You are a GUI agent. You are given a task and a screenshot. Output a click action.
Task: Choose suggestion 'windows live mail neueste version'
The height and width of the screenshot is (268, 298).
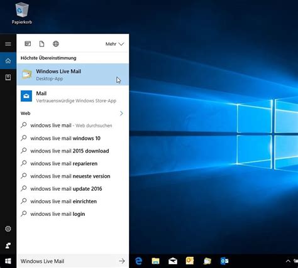(x=73, y=176)
